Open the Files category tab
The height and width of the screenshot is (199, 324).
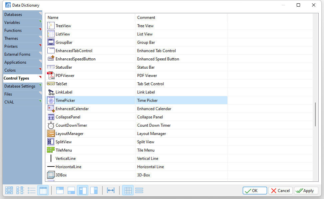[x=22, y=94]
